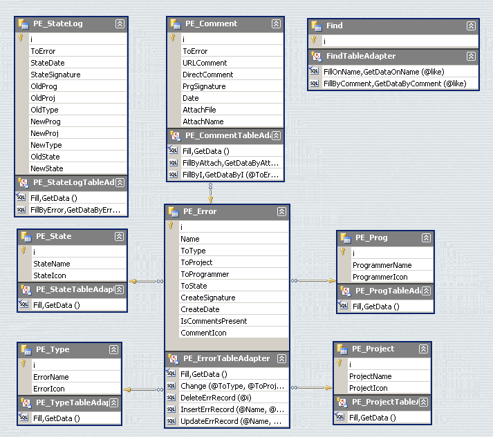This screenshot has width=493, height=437.
Task: Click the primary key icon in PE_StateLog
Action: click(21, 38)
